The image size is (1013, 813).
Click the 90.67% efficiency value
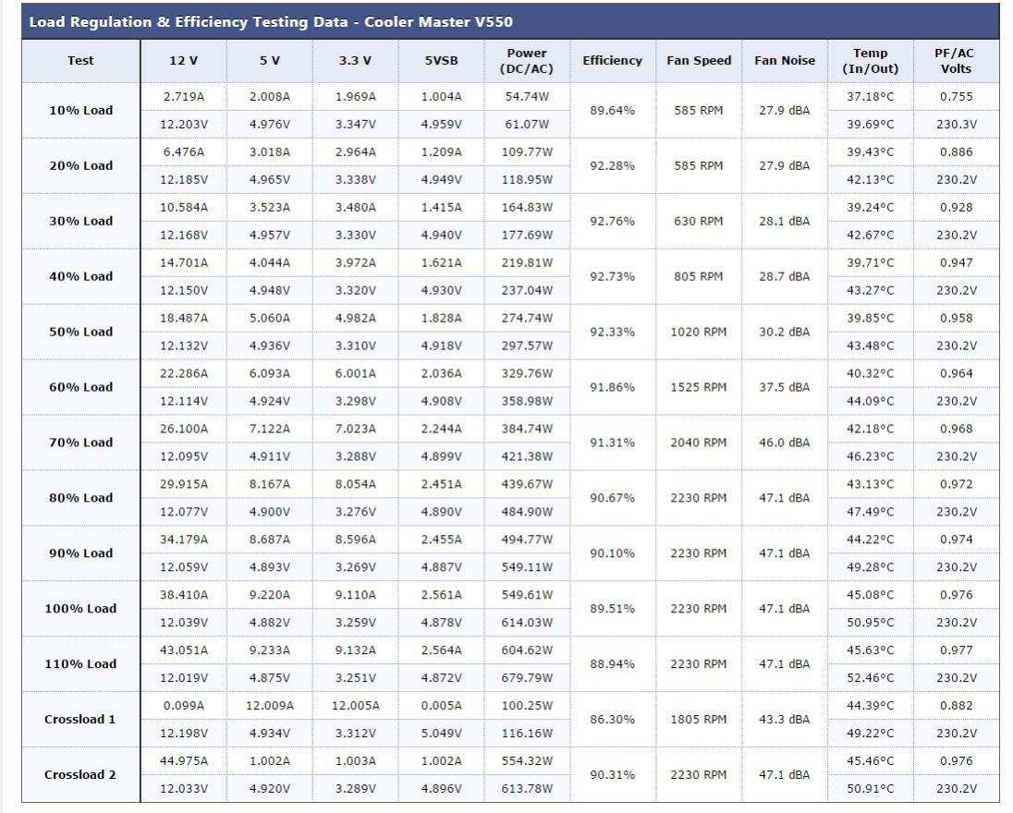coord(613,498)
